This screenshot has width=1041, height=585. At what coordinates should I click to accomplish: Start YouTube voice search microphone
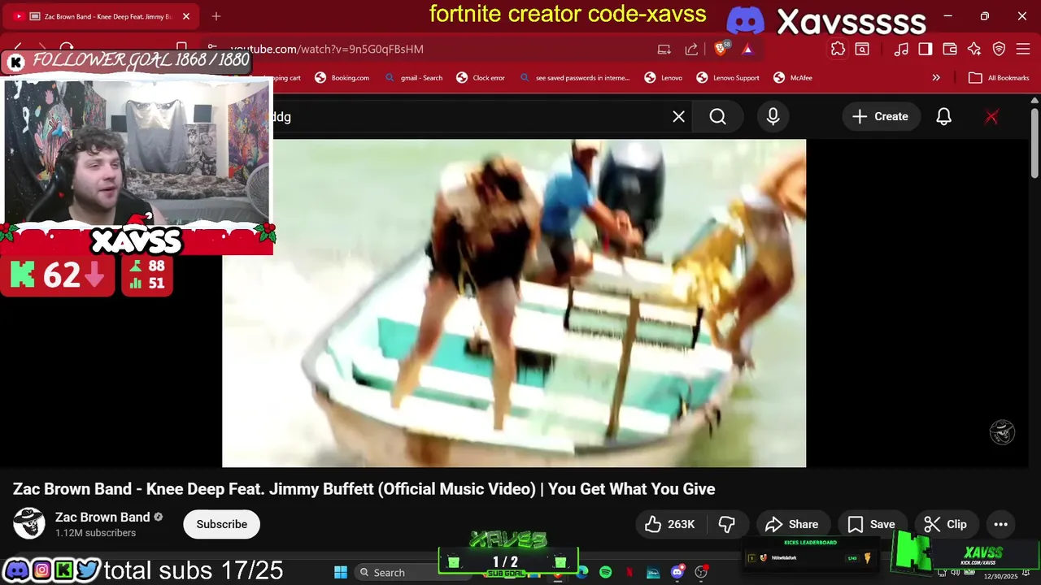[x=773, y=116]
